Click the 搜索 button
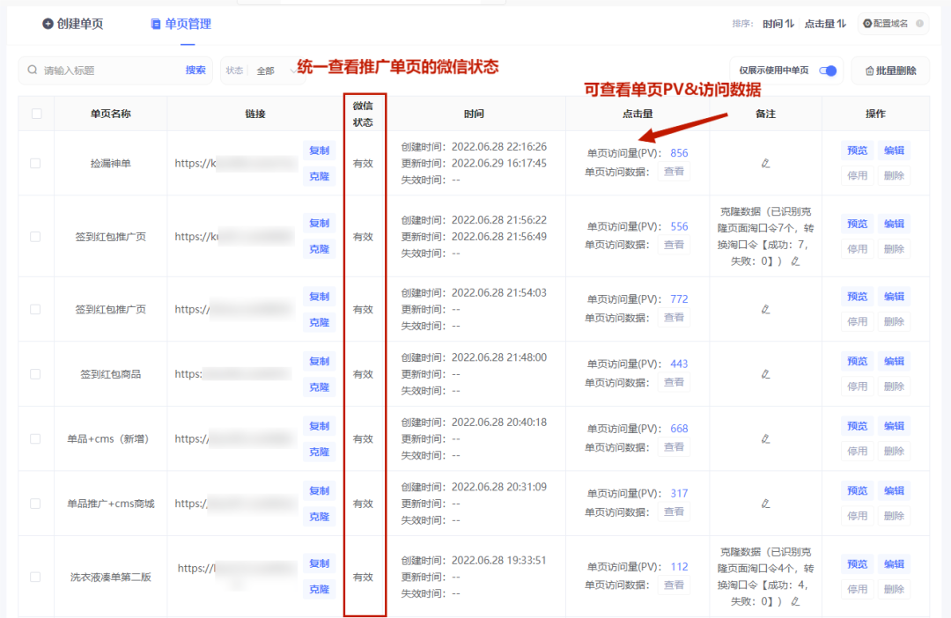The image size is (951, 618). pyautogui.click(x=195, y=70)
